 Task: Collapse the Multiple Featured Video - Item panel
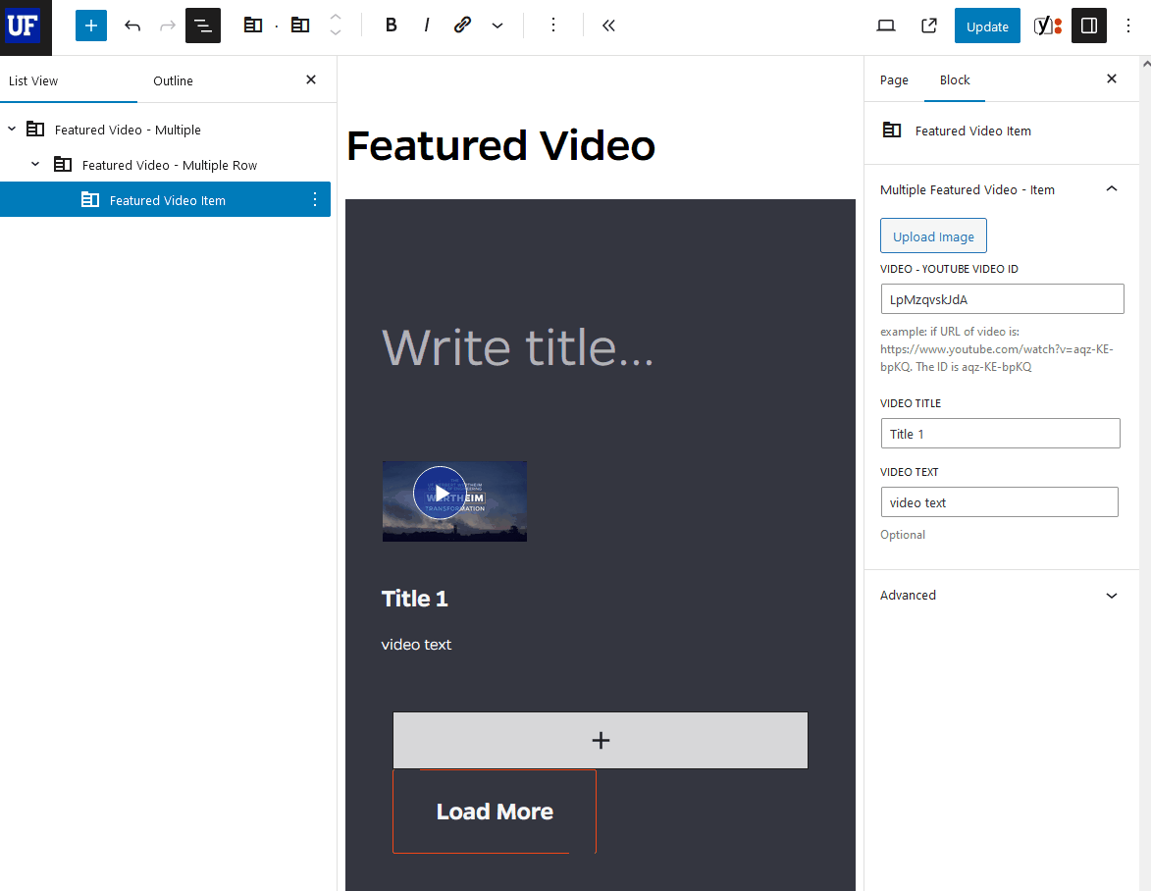pyautogui.click(x=1111, y=188)
